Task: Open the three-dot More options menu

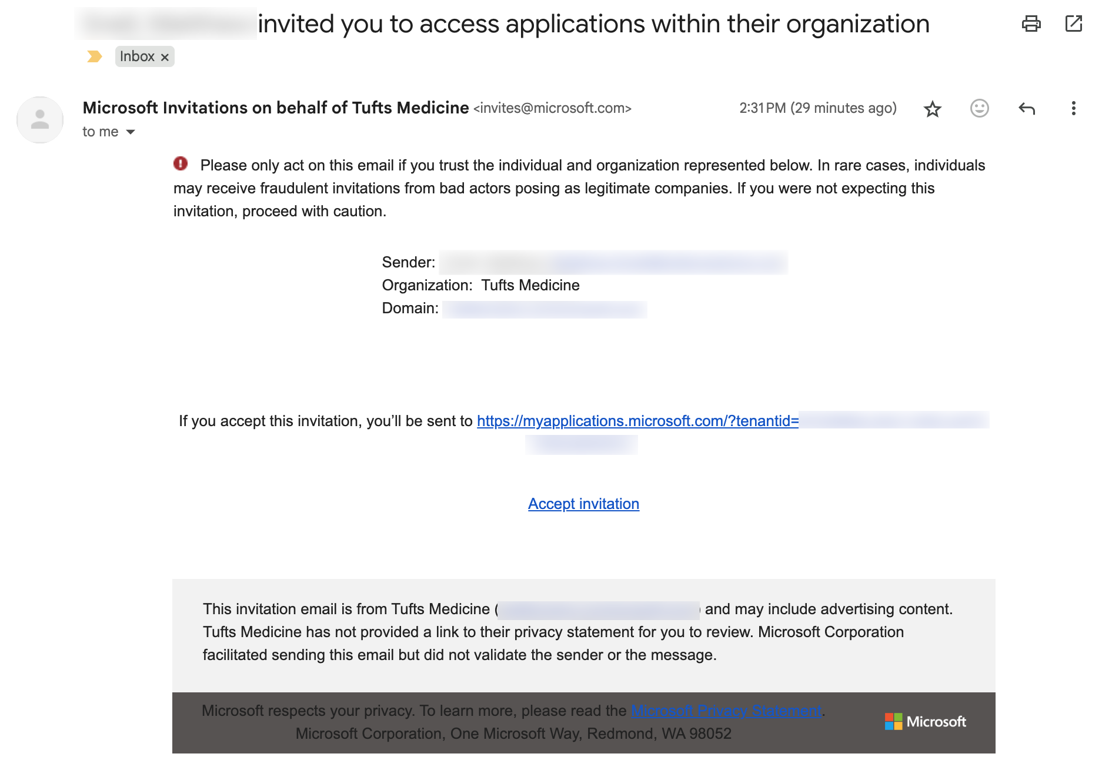Action: (1073, 108)
